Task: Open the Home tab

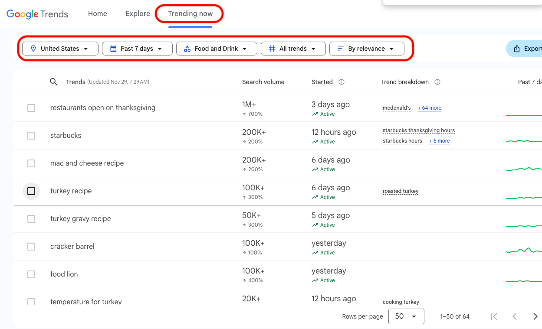Action: click(97, 14)
